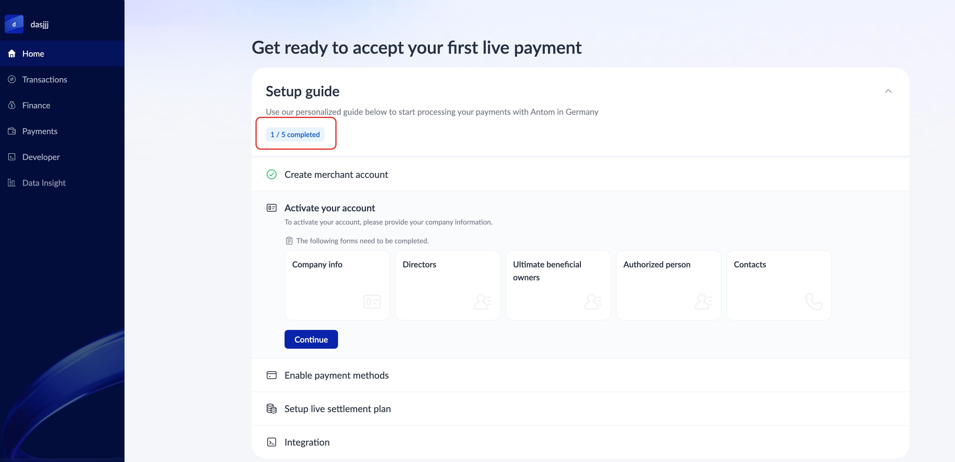Expand the Enable payment methods step
955x462 pixels.
point(336,375)
